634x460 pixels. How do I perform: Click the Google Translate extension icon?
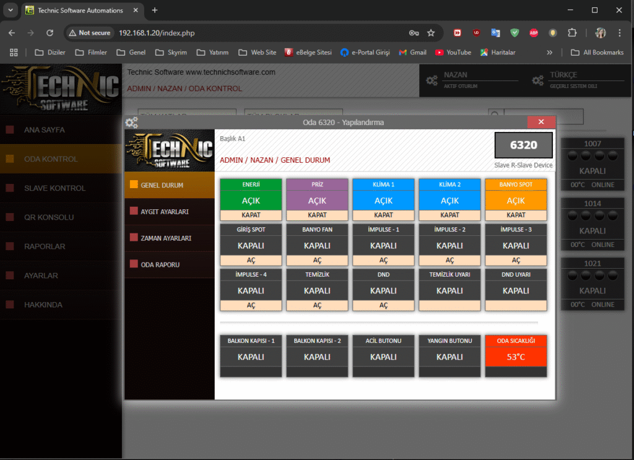click(x=495, y=33)
